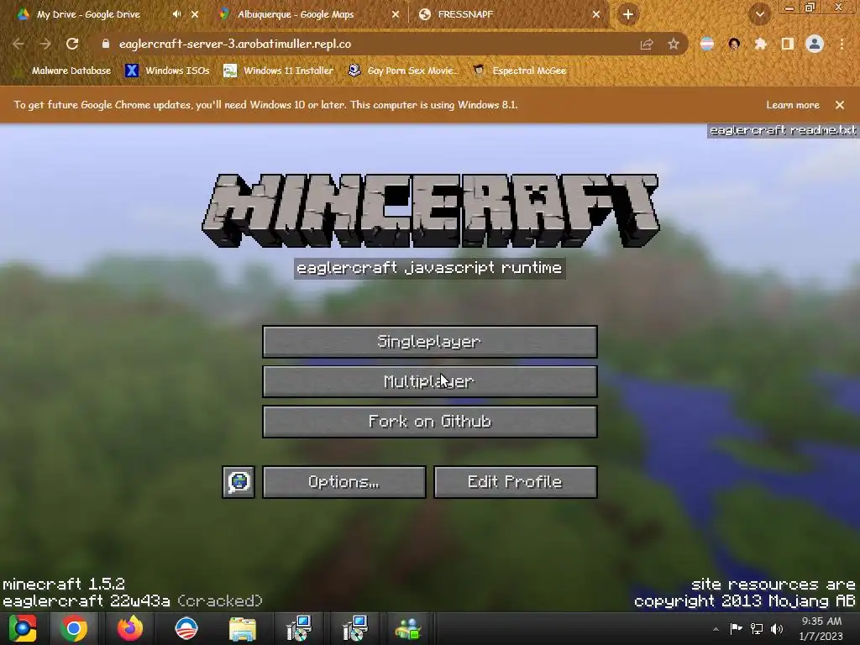860x645 pixels.
Task: Open the Obama logo taskbar app
Action: pos(186,628)
